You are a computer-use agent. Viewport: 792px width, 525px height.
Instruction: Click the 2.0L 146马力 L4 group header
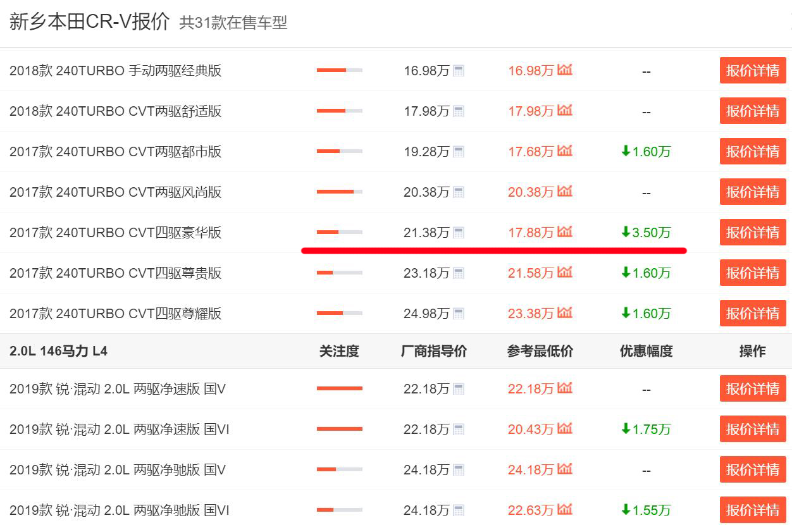point(58,351)
